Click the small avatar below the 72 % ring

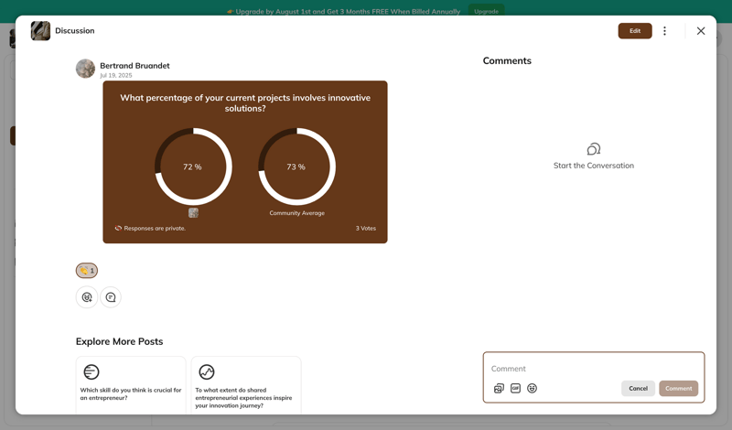click(193, 213)
